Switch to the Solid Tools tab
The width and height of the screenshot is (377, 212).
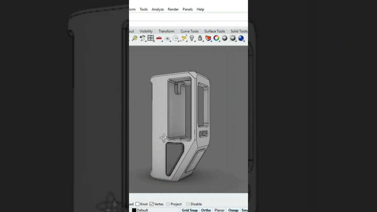coord(239,31)
